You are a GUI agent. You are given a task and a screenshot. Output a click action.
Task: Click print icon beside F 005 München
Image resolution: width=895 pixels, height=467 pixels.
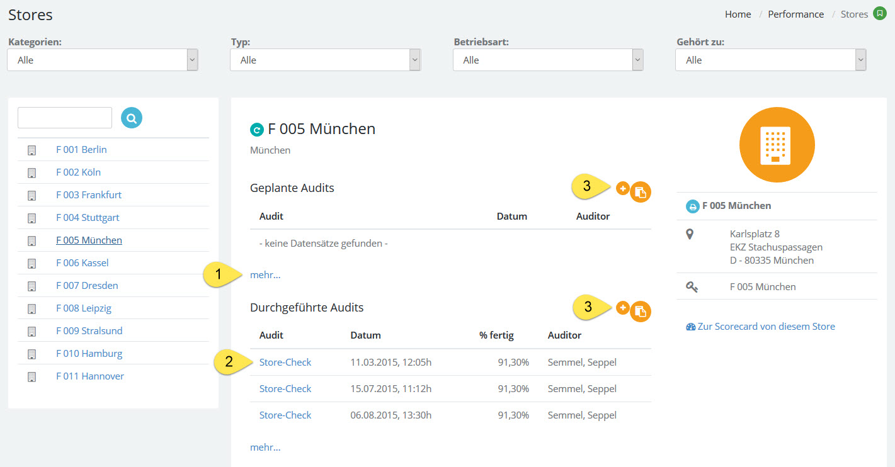692,206
